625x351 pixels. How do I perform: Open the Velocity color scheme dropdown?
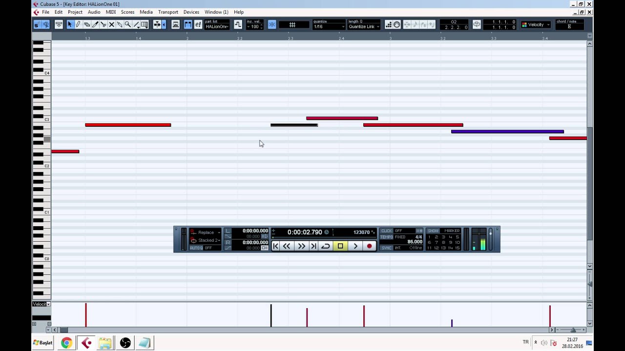[x=536, y=24]
